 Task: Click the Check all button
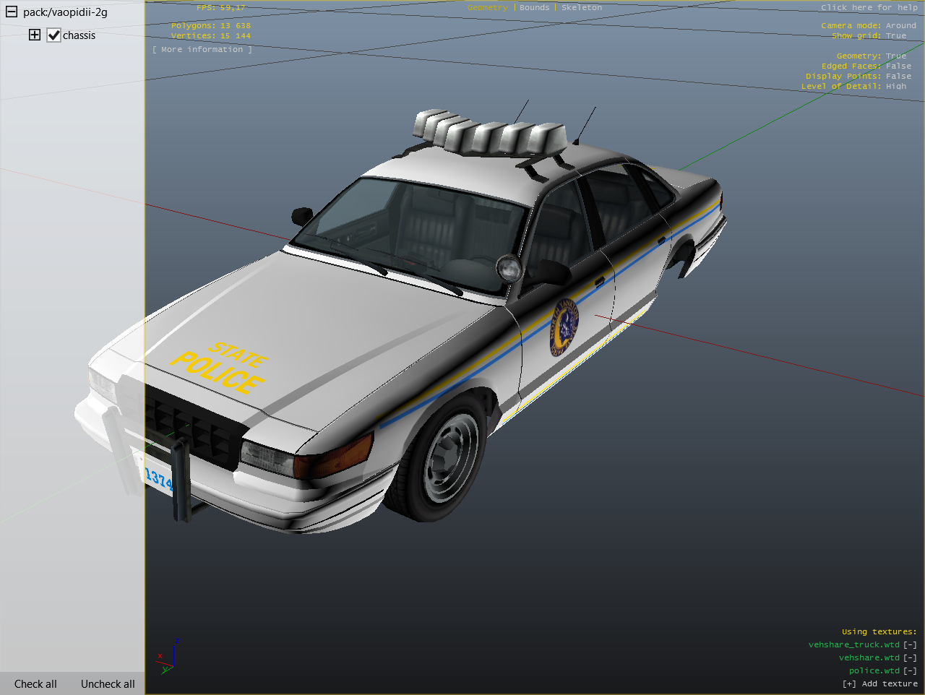(x=35, y=684)
